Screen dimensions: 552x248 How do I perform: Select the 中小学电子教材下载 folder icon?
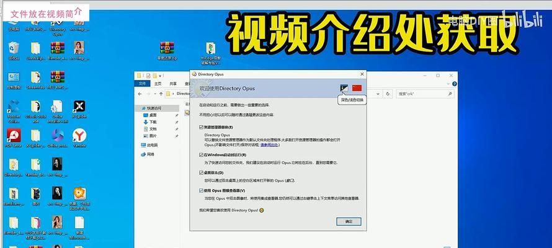click(35, 228)
